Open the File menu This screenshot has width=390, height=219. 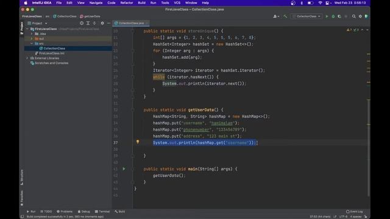[59, 2]
